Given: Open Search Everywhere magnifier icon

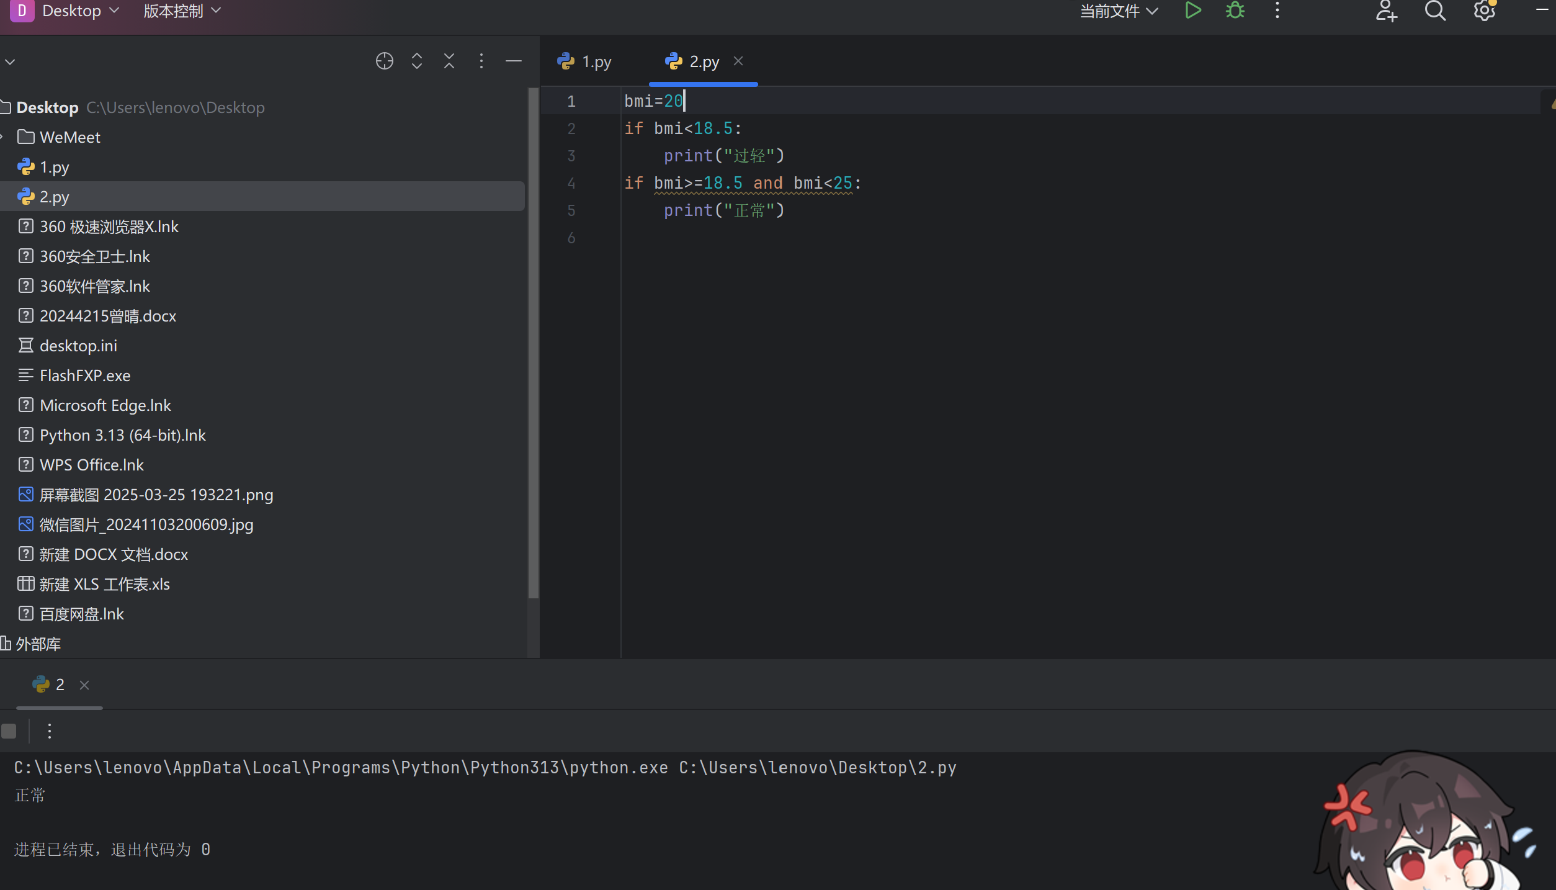Looking at the screenshot, I should [1434, 11].
